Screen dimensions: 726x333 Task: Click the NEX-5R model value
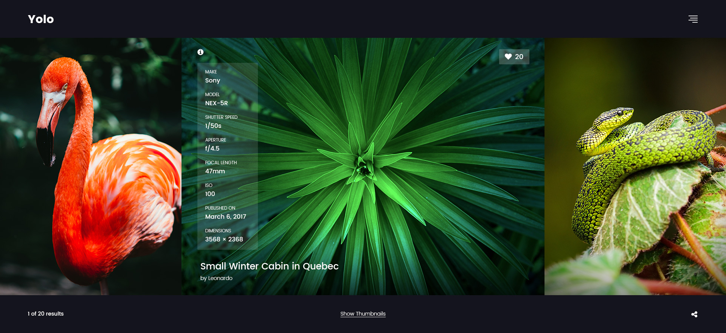[x=217, y=103]
